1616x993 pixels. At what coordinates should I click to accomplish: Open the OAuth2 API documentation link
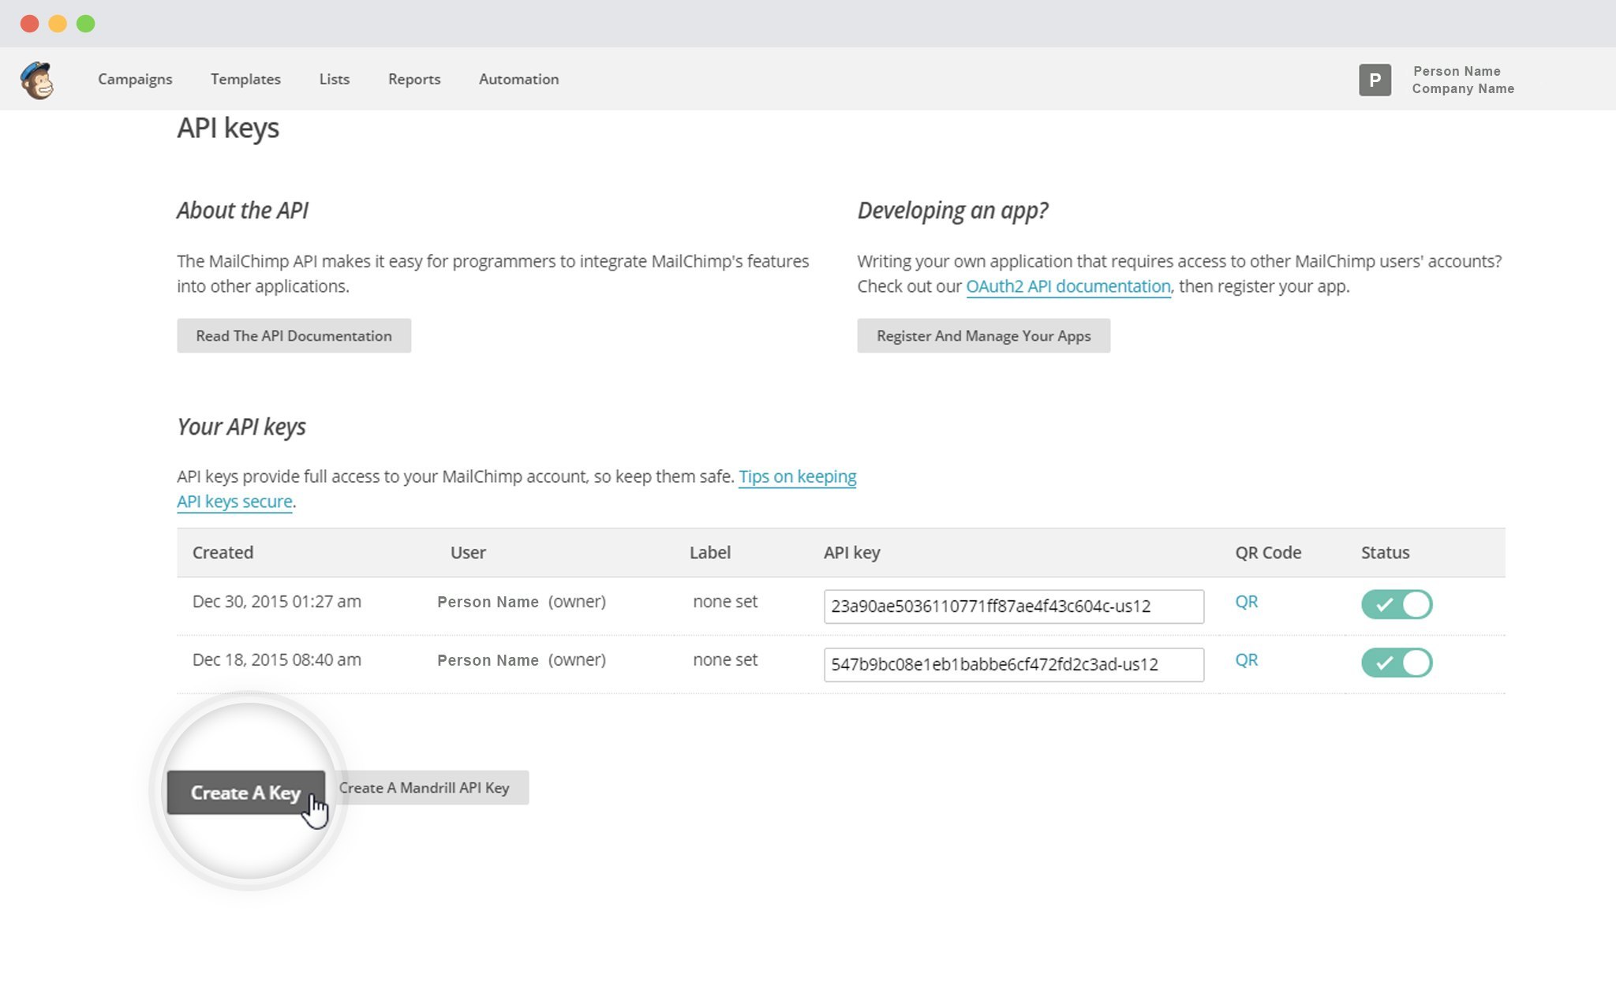coord(1067,286)
